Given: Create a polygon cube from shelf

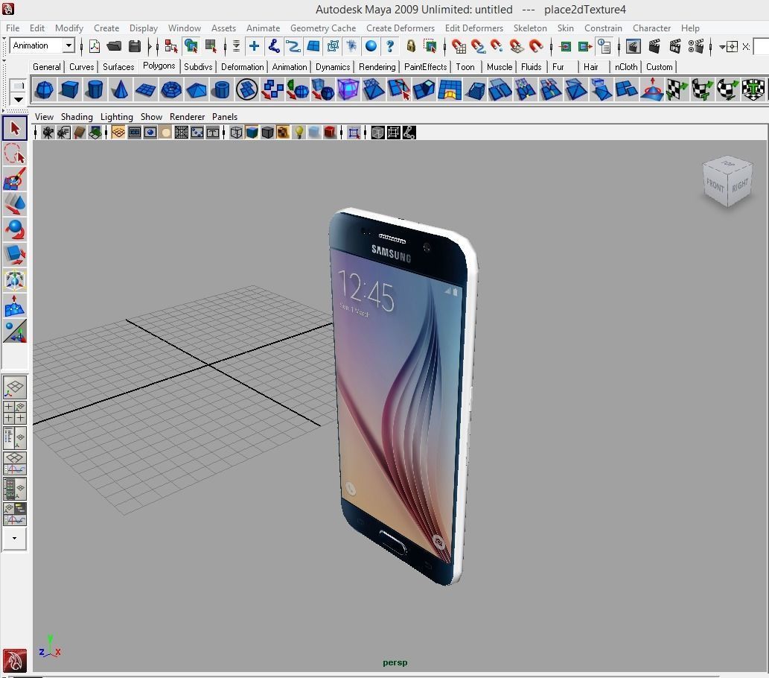Looking at the screenshot, I should tap(69, 90).
